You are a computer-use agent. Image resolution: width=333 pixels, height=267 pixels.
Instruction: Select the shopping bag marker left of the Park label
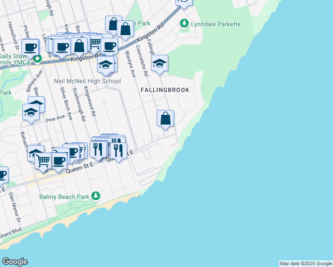tap(113, 24)
